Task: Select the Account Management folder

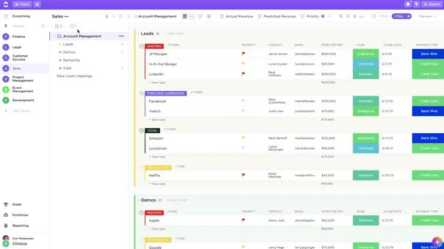Action: click(82, 36)
